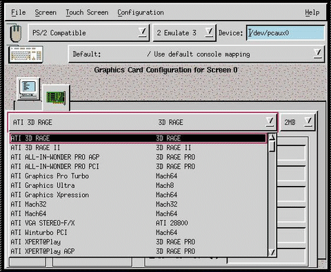
Task: Select ATI Graphics Ultra Mach8 card
Action: (x=139, y=185)
